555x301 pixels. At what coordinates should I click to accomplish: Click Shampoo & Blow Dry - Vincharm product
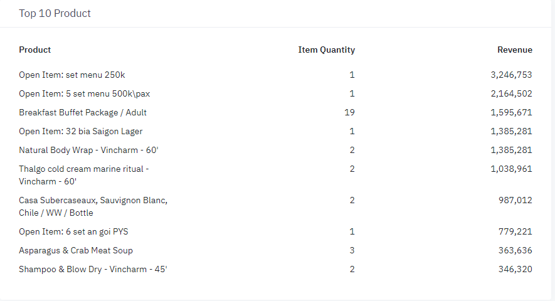click(93, 269)
